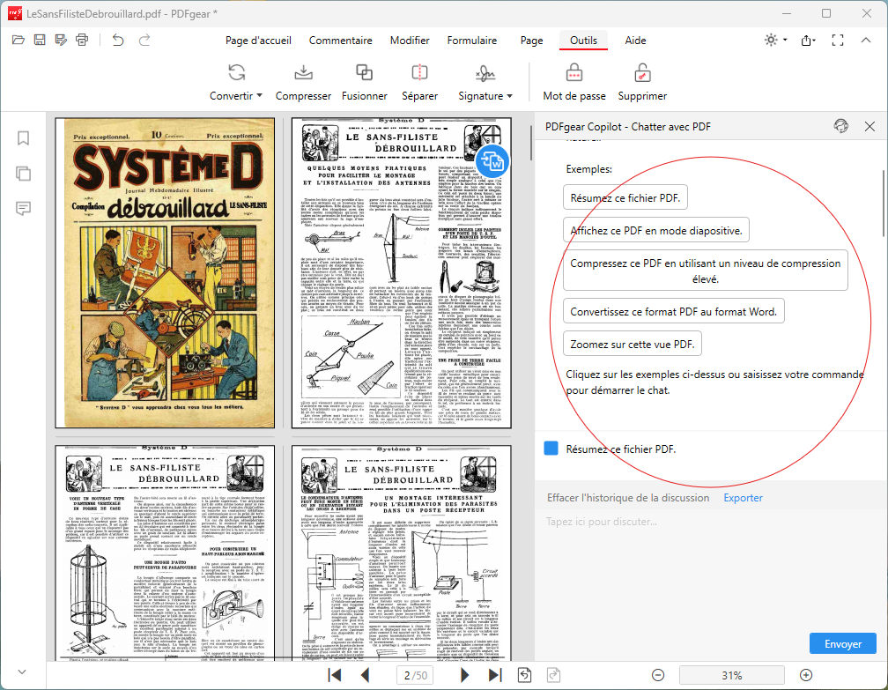
Task: Click the Envoyer button
Action: click(843, 643)
